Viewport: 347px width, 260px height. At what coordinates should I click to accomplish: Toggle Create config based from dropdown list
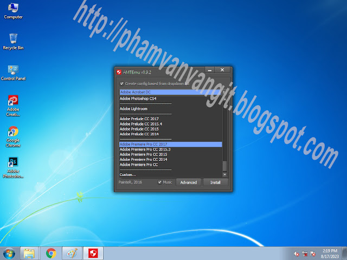121,84
